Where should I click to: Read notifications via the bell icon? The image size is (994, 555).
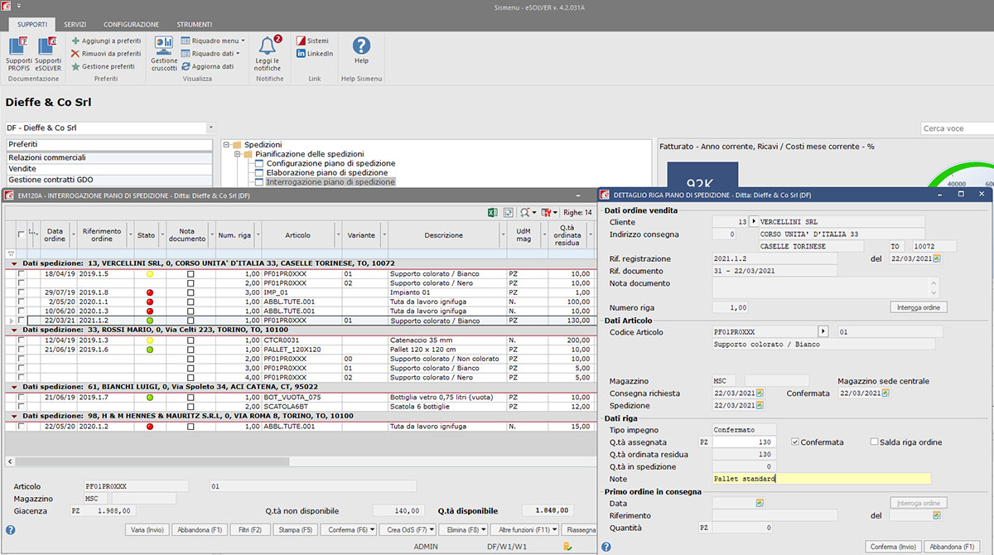coord(267,46)
